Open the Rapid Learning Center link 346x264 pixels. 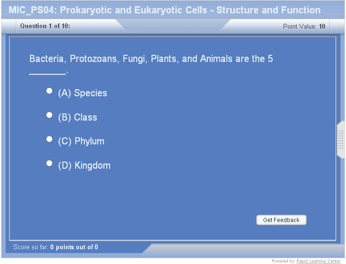319,261
